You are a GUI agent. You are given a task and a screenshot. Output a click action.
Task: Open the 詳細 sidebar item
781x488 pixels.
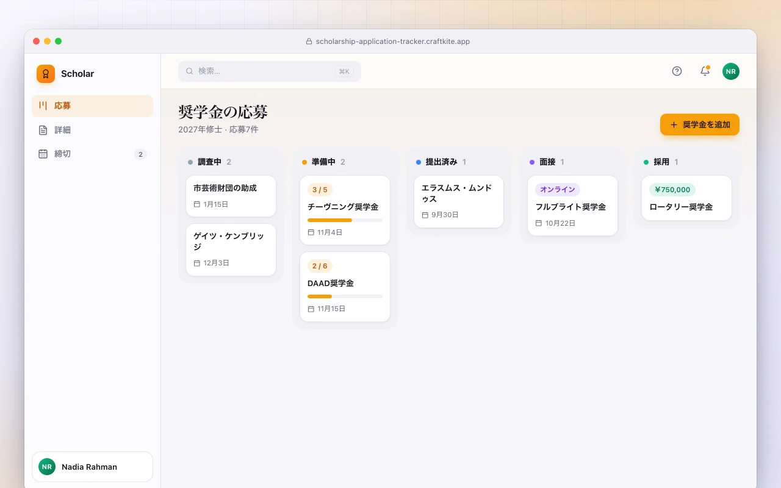coord(92,130)
